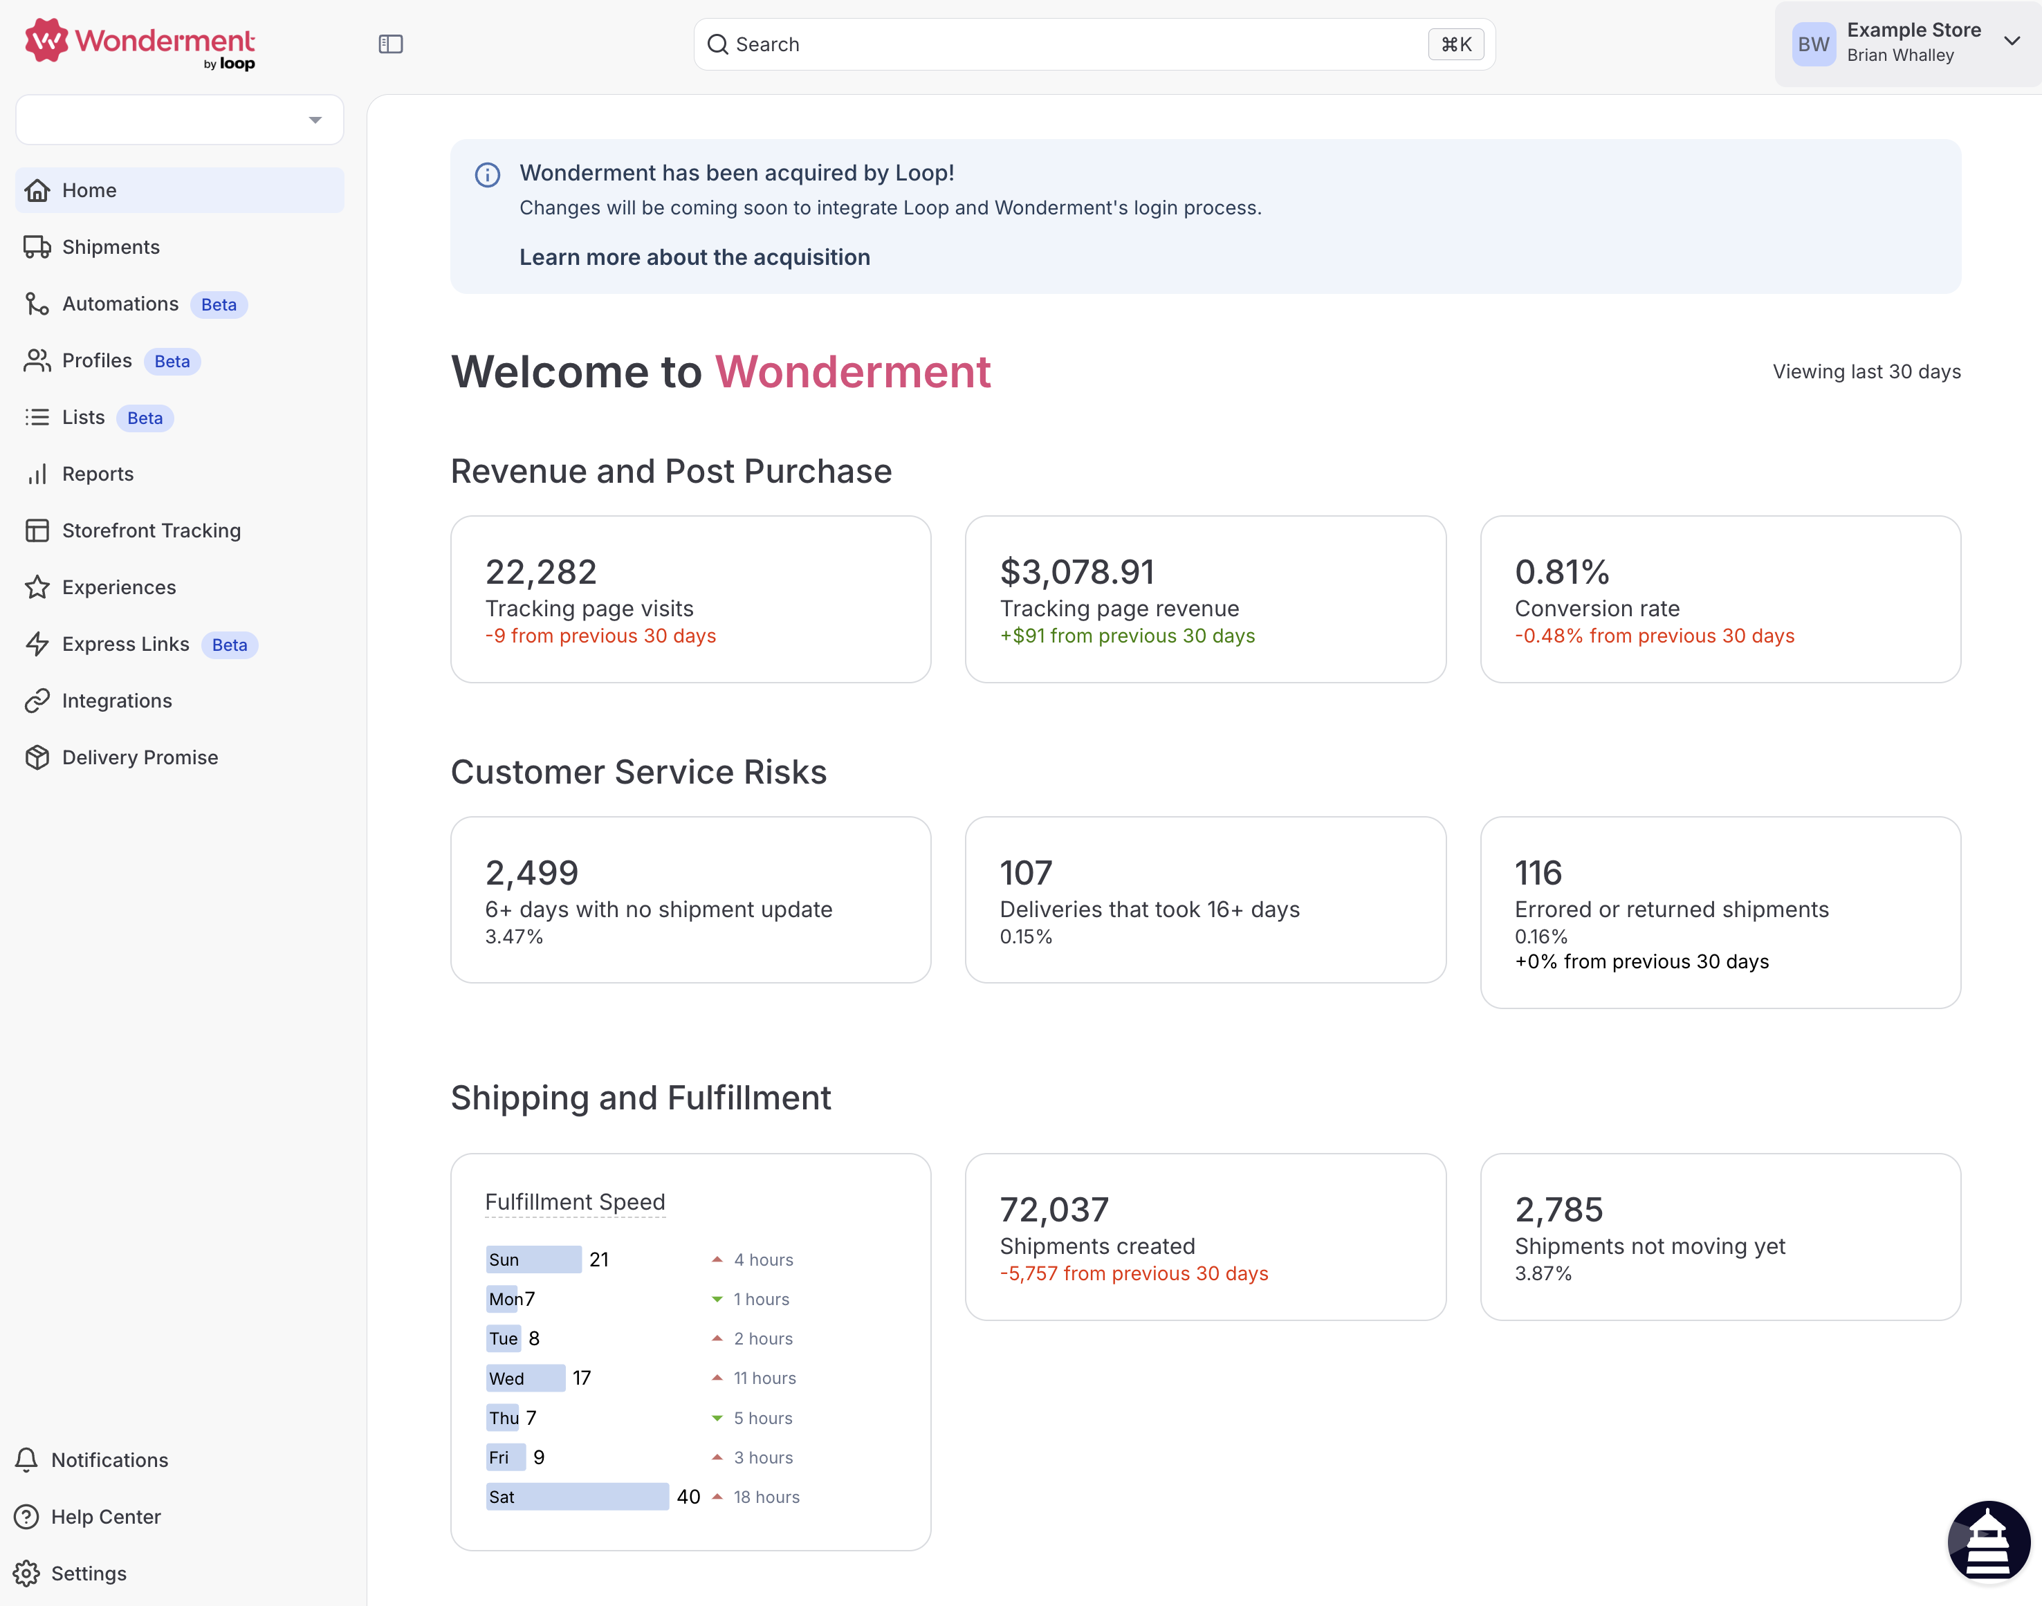
Task: Click the Home house icon
Action: tap(37, 191)
